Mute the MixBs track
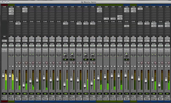Screen dimensions: 171x103 13,66
